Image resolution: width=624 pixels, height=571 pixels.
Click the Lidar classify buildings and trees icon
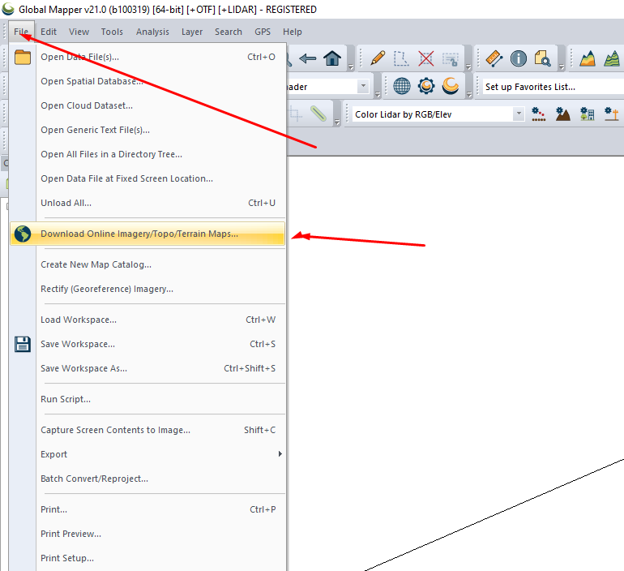tap(587, 114)
